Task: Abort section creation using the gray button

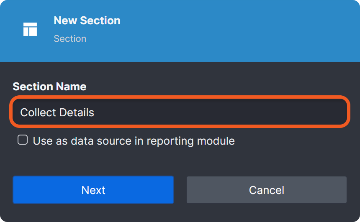Action: pyautogui.click(x=266, y=190)
